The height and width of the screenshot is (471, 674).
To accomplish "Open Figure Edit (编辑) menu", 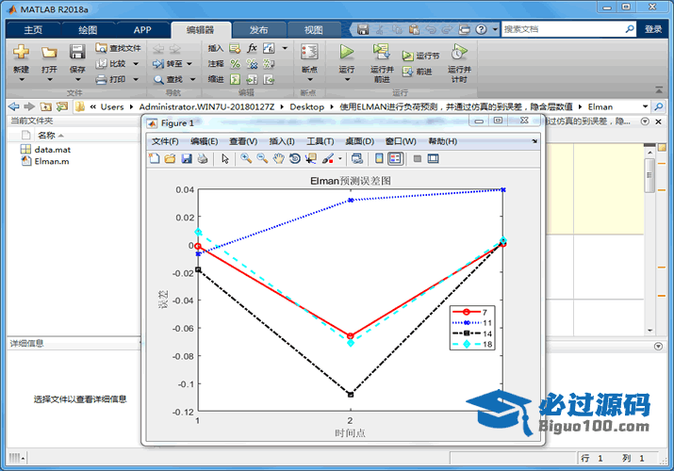I will pos(205,141).
